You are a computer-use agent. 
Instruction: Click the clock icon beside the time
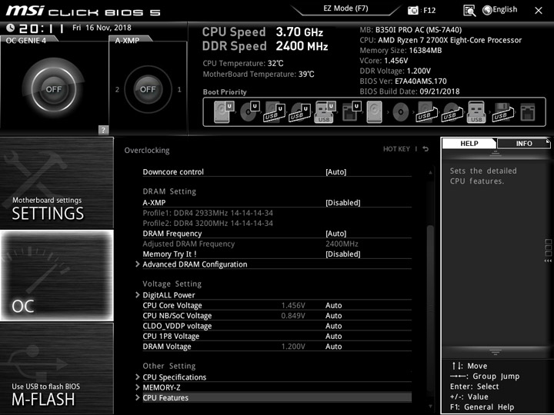(x=10, y=28)
